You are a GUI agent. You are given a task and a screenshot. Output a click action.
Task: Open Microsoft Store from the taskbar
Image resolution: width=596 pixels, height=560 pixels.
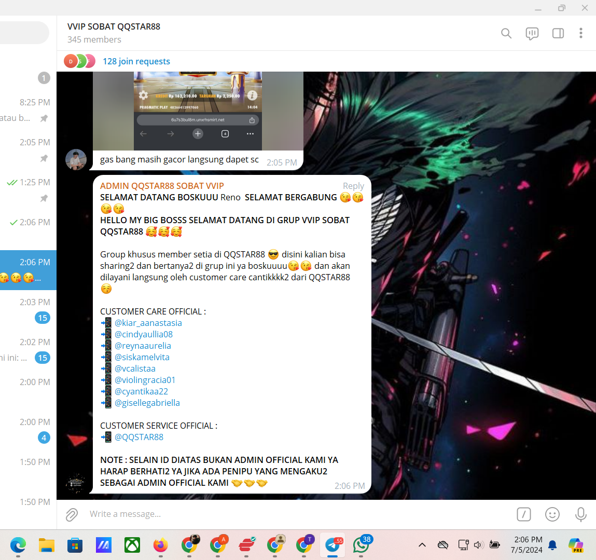coord(75,545)
